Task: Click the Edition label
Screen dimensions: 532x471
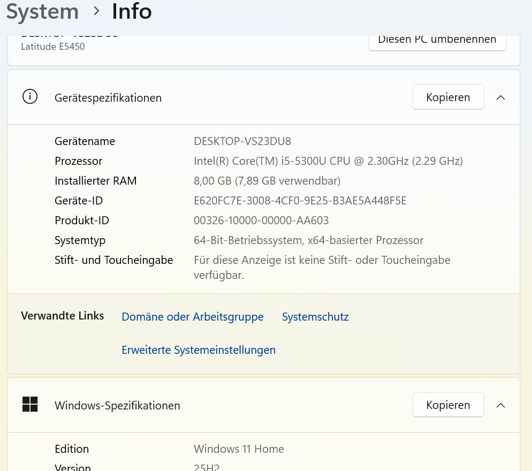Action: pyautogui.click(x=72, y=449)
